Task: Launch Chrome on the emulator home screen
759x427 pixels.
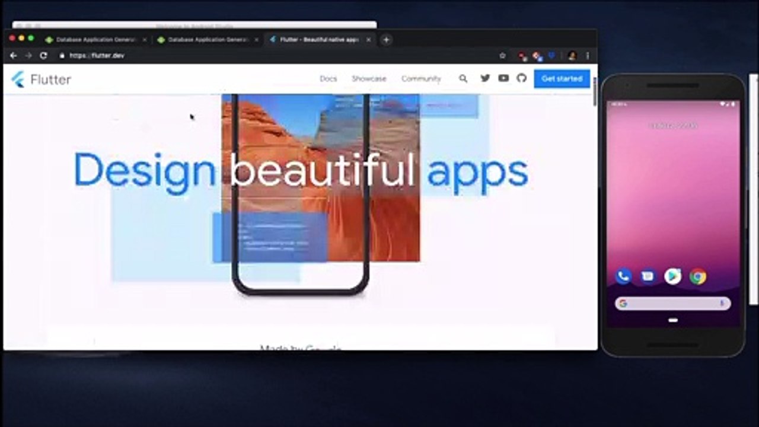Action: click(x=698, y=276)
